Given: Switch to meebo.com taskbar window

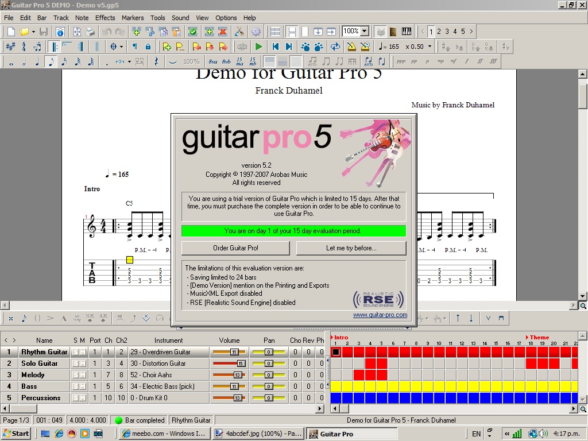Looking at the screenshot, I should point(164,434).
